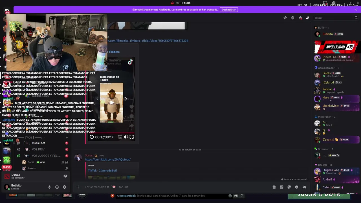Click the Timbero author link in embed
The image size is (361, 203).
114,52
